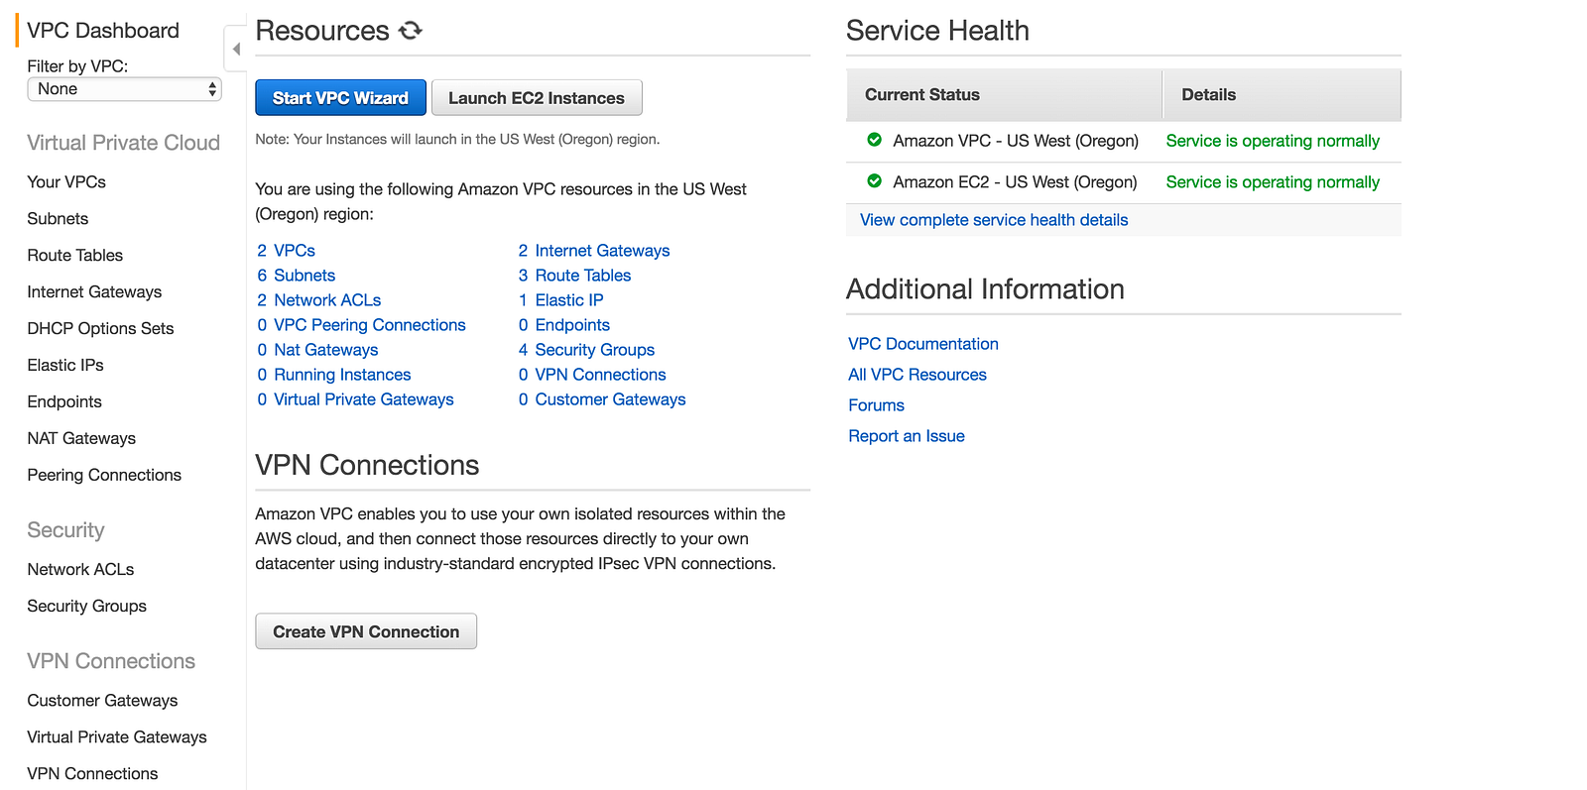Open the Filter by VPC dropdown
Viewport: 1587px width, 790px height.
[124, 89]
